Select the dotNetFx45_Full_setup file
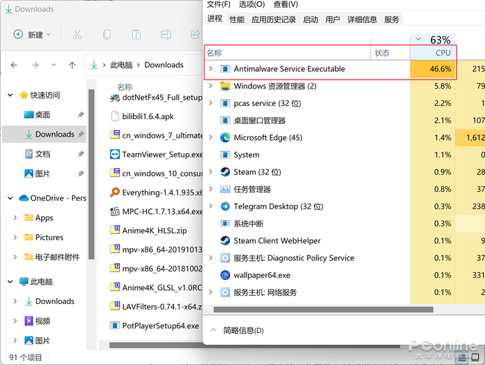The width and height of the screenshot is (485, 365). tap(156, 98)
